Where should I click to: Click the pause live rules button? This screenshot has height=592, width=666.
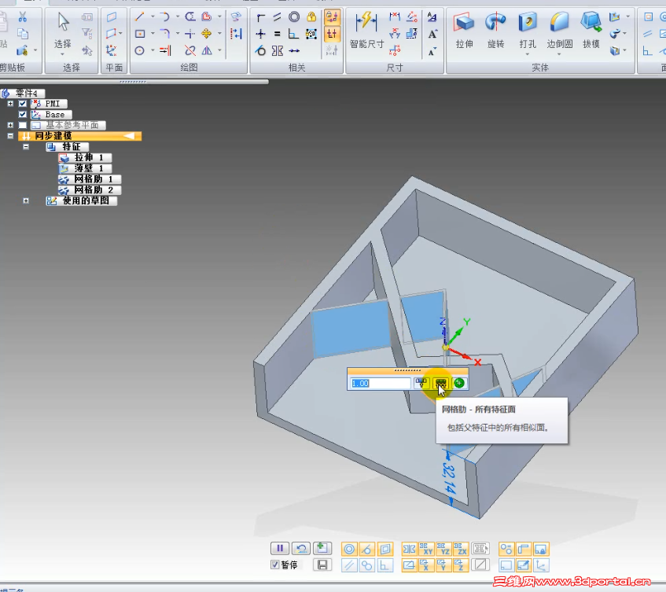point(280,548)
